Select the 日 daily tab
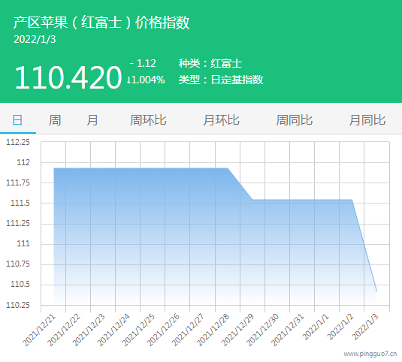This screenshot has height=362, width=402. pos(18,120)
